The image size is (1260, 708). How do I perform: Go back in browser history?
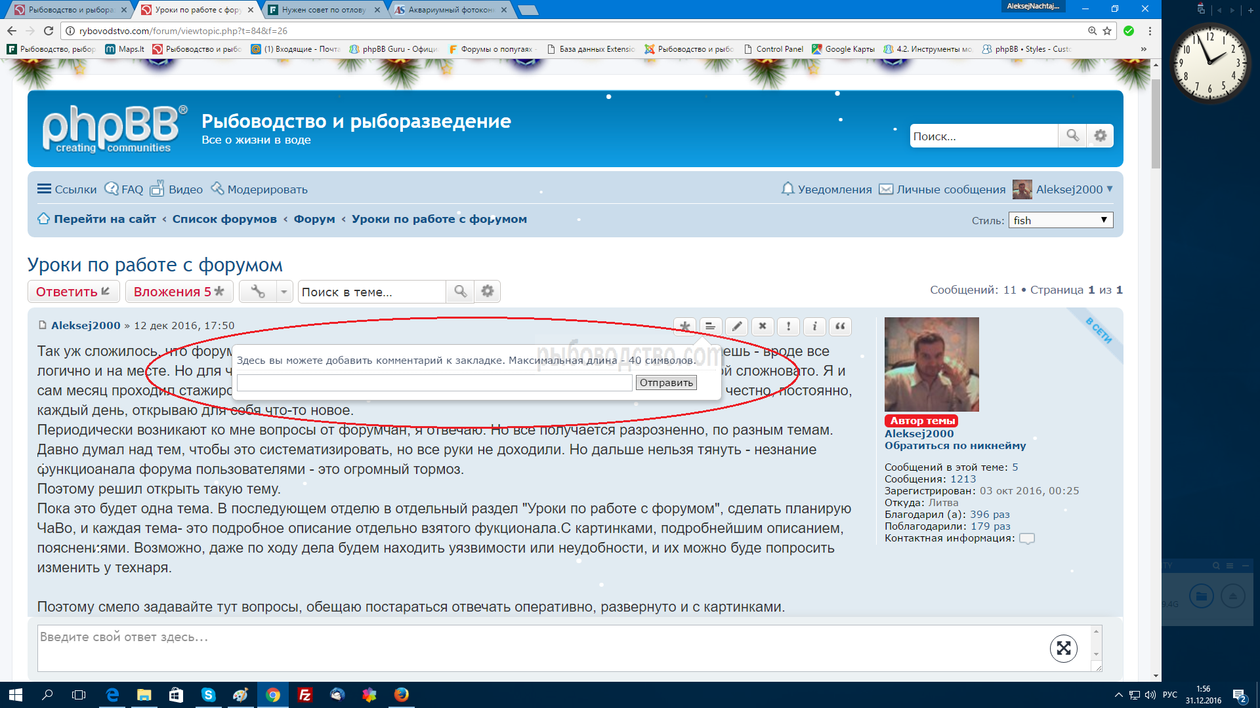click(12, 31)
